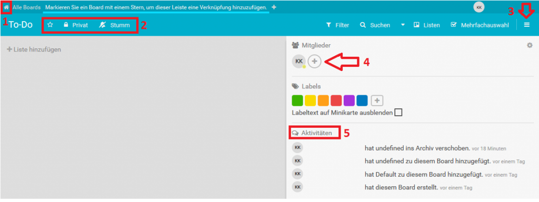Viewport: 539px width, 202px height.
Task: Click To-Do board title
Action: click(21, 25)
